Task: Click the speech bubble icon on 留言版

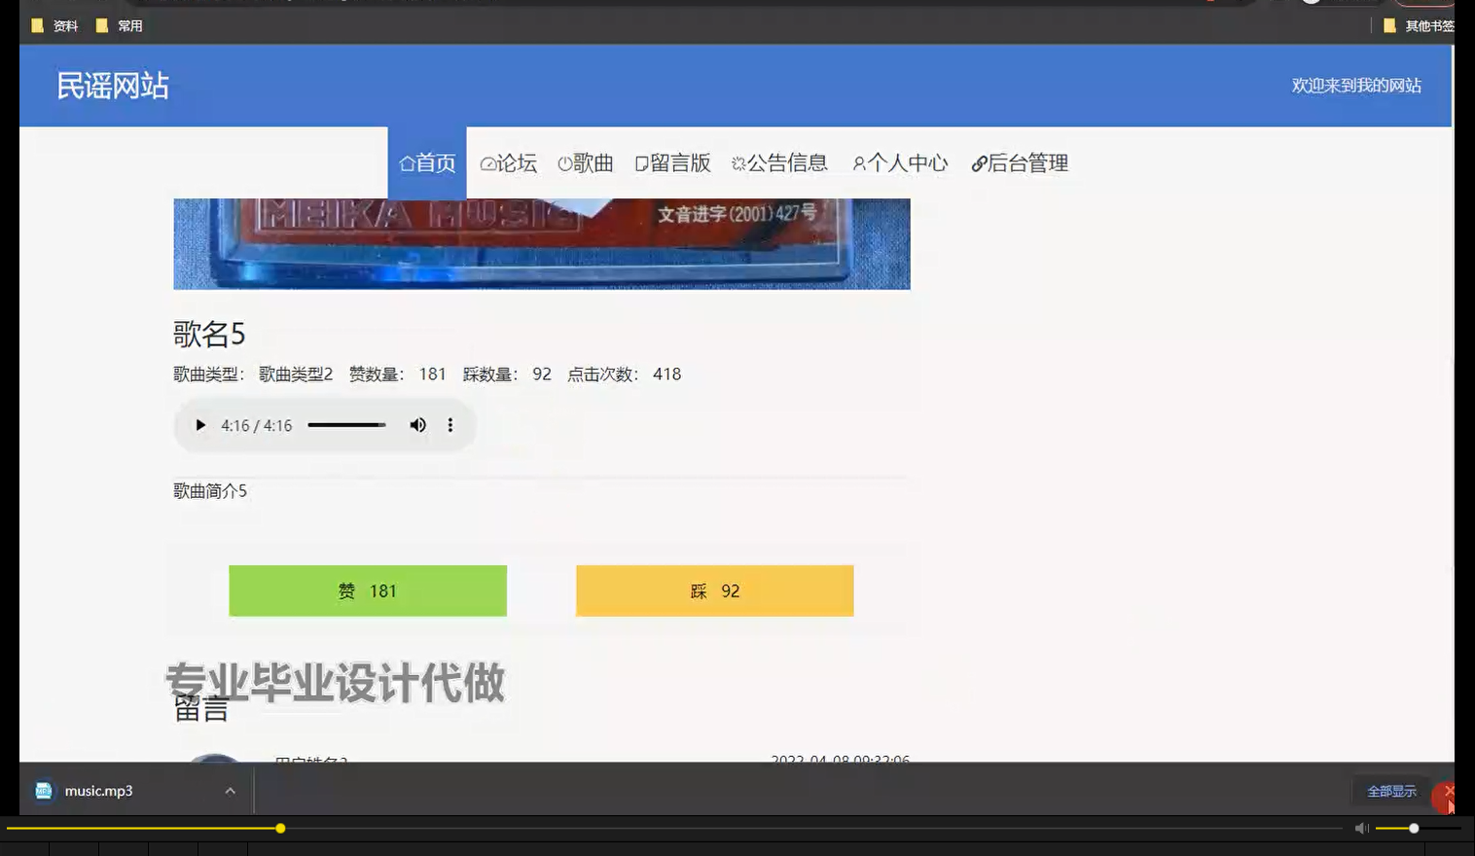Action: (x=641, y=163)
